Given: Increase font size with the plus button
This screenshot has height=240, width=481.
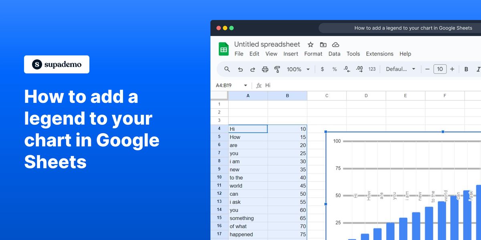Looking at the screenshot, I should [452, 69].
